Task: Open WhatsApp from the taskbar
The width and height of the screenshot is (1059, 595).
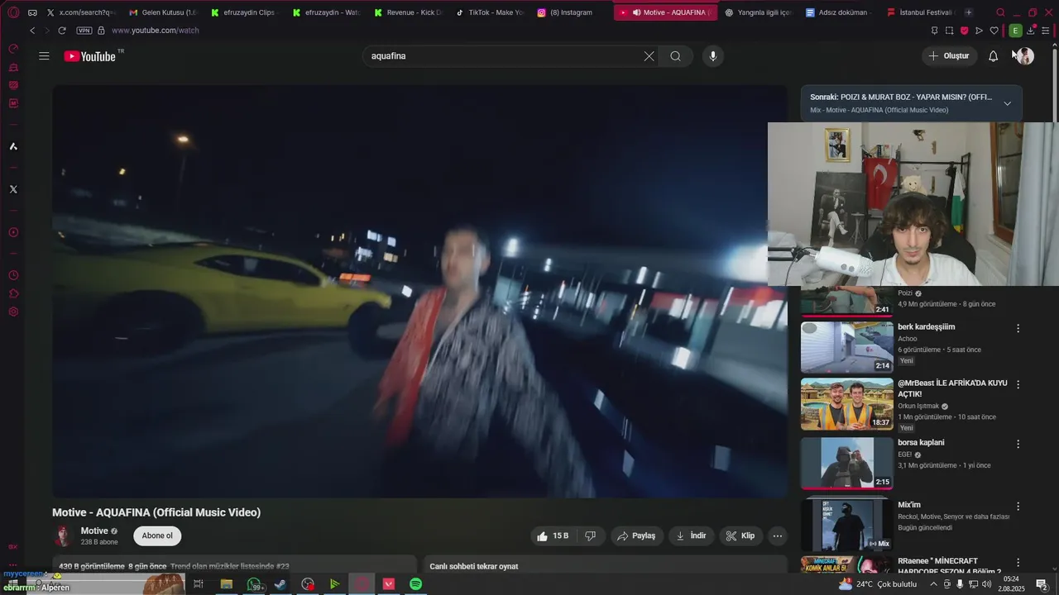Action: pyautogui.click(x=255, y=584)
